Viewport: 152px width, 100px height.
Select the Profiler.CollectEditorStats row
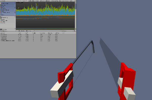pyautogui.click(x=38, y=41)
